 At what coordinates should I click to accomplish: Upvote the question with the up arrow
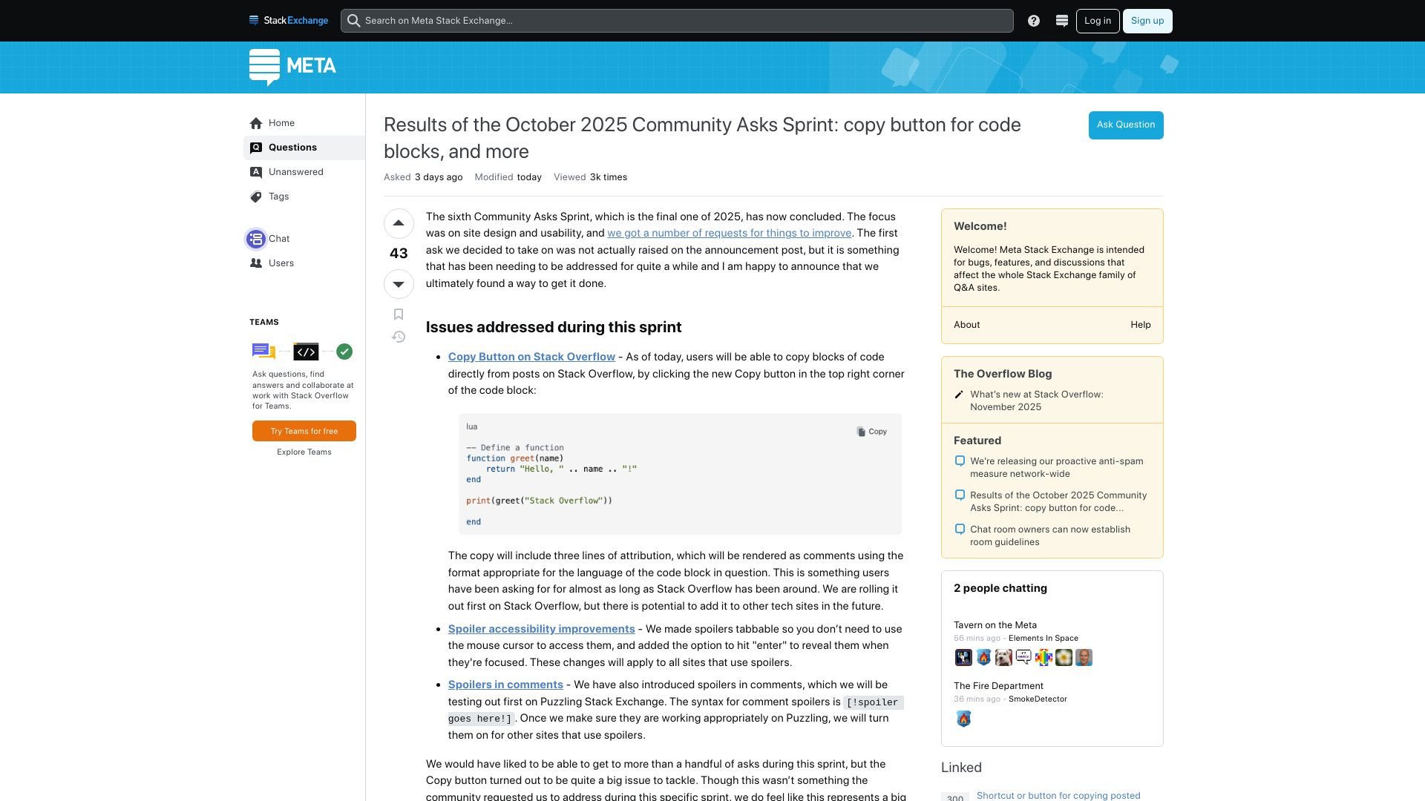click(x=399, y=223)
